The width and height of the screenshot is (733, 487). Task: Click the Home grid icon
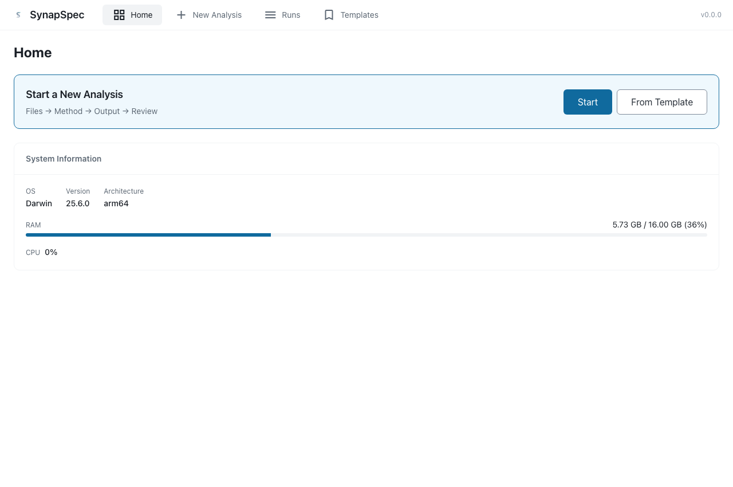click(x=119, y=15)
